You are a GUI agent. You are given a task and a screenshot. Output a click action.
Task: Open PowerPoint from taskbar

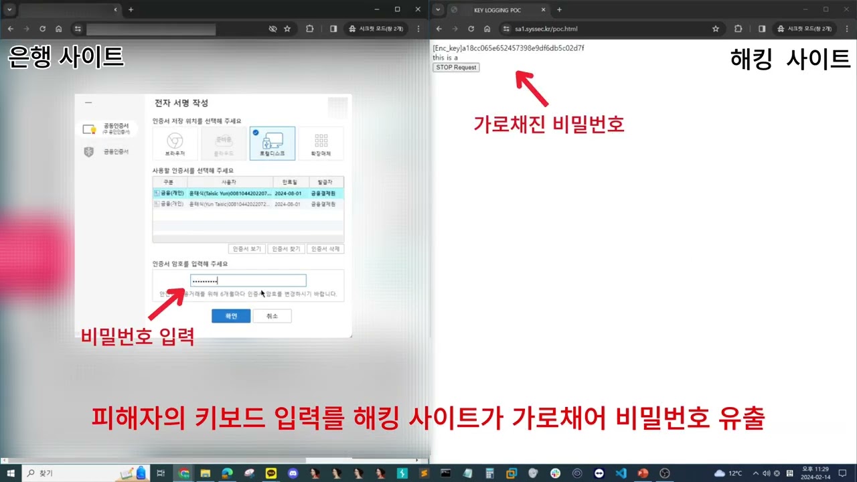click(x=643, y=473)
